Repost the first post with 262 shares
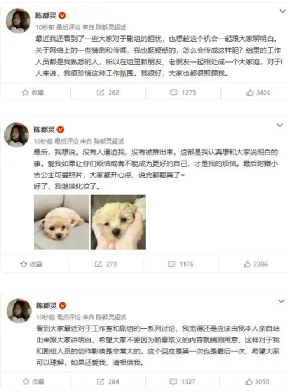 point(108,93)
